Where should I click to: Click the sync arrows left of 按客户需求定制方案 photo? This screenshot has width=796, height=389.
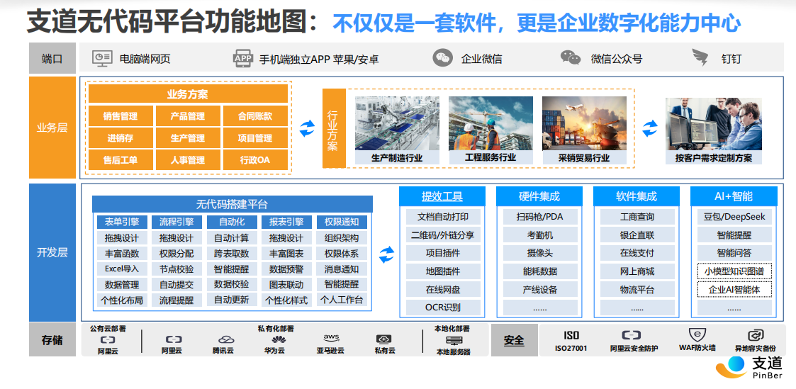pyautogui.click(x=650, y=128)
